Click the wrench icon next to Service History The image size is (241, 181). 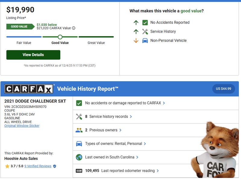[x=145, y=31]
